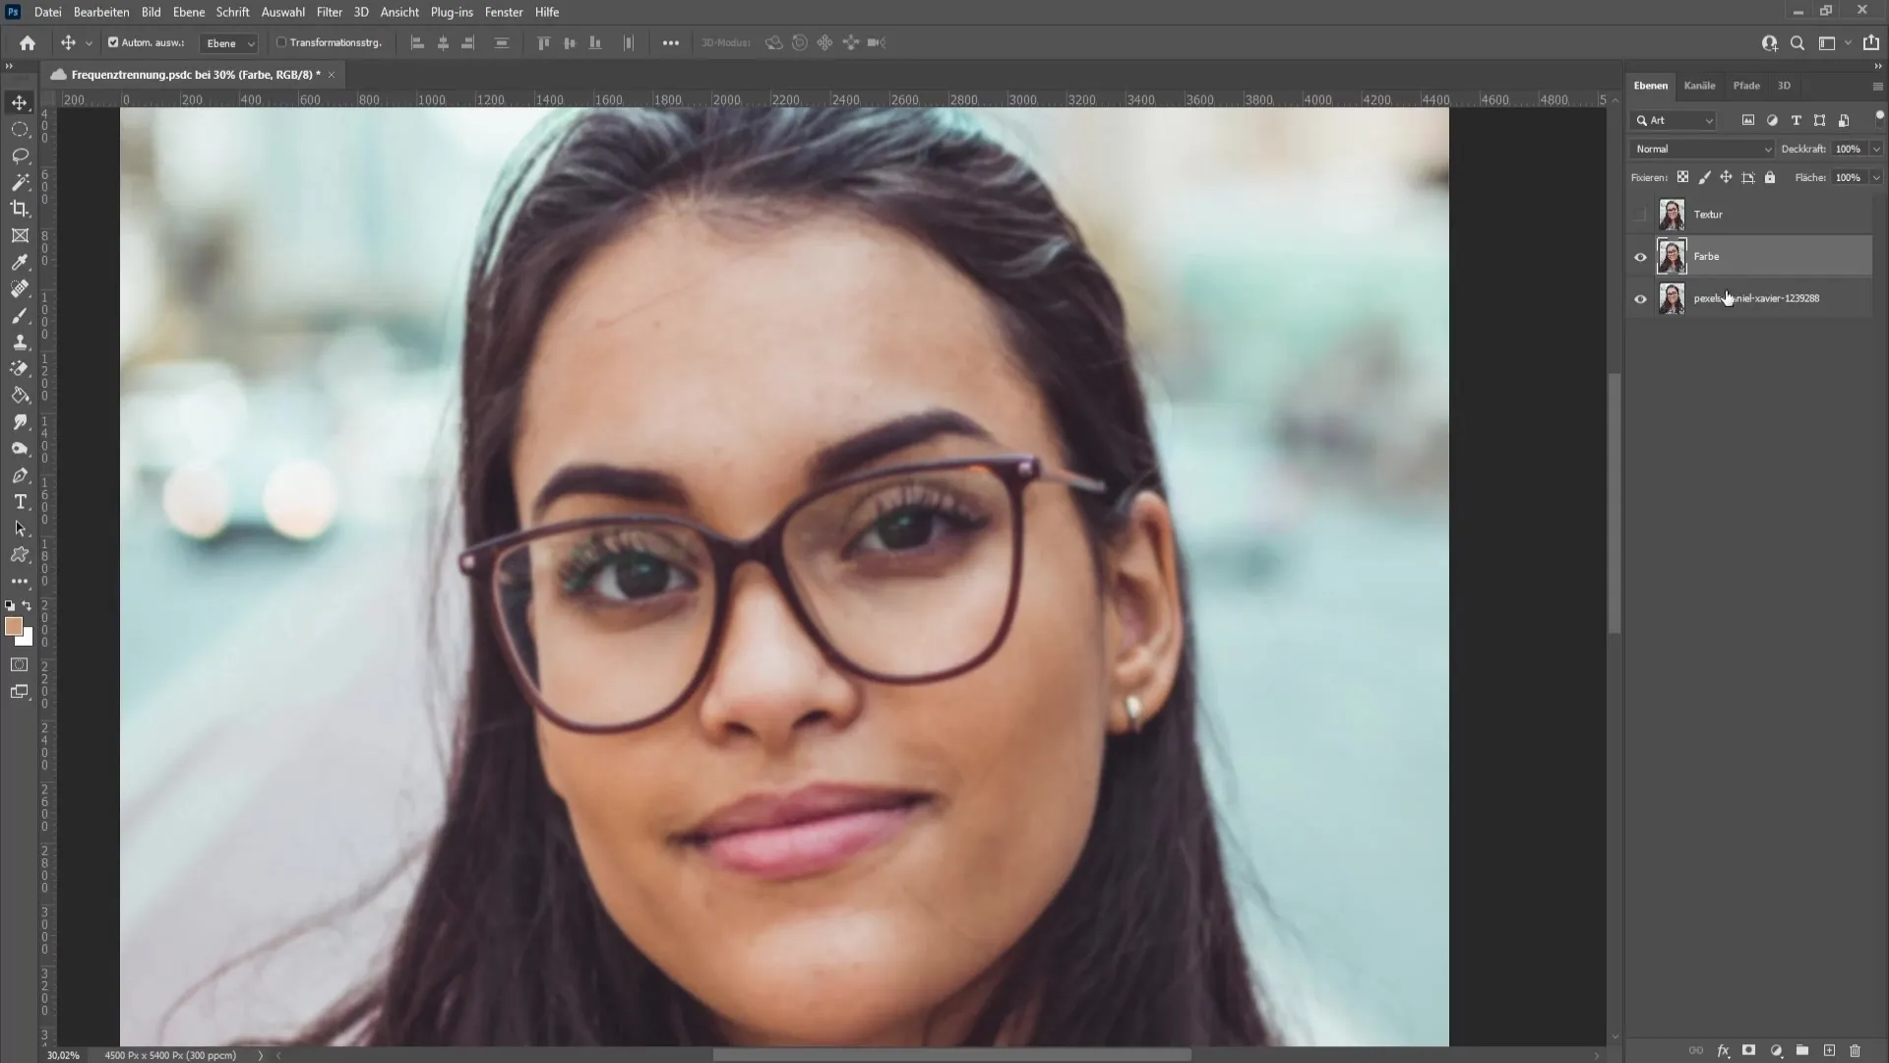The height and width of the screenshot is (1063, 1889).
Task: Select the Gradient tool
Action: click(x=18, y=367)
